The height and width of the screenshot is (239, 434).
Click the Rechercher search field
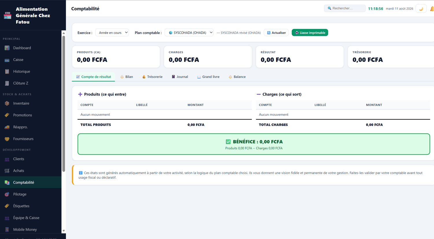click(345, 8)
